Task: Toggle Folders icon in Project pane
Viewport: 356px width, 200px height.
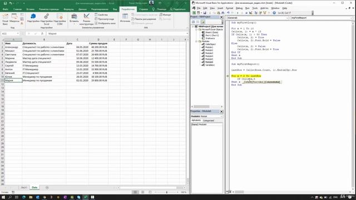Action: click(x=202, y=22)
